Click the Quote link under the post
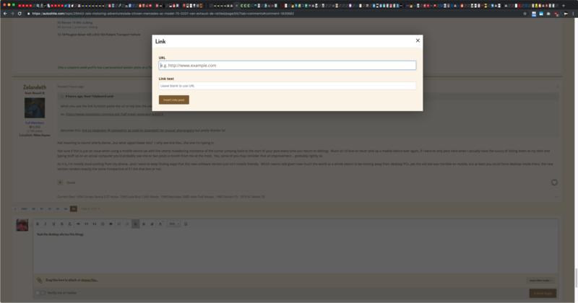Viewport: 578px width, 303px height. [71, 183]
